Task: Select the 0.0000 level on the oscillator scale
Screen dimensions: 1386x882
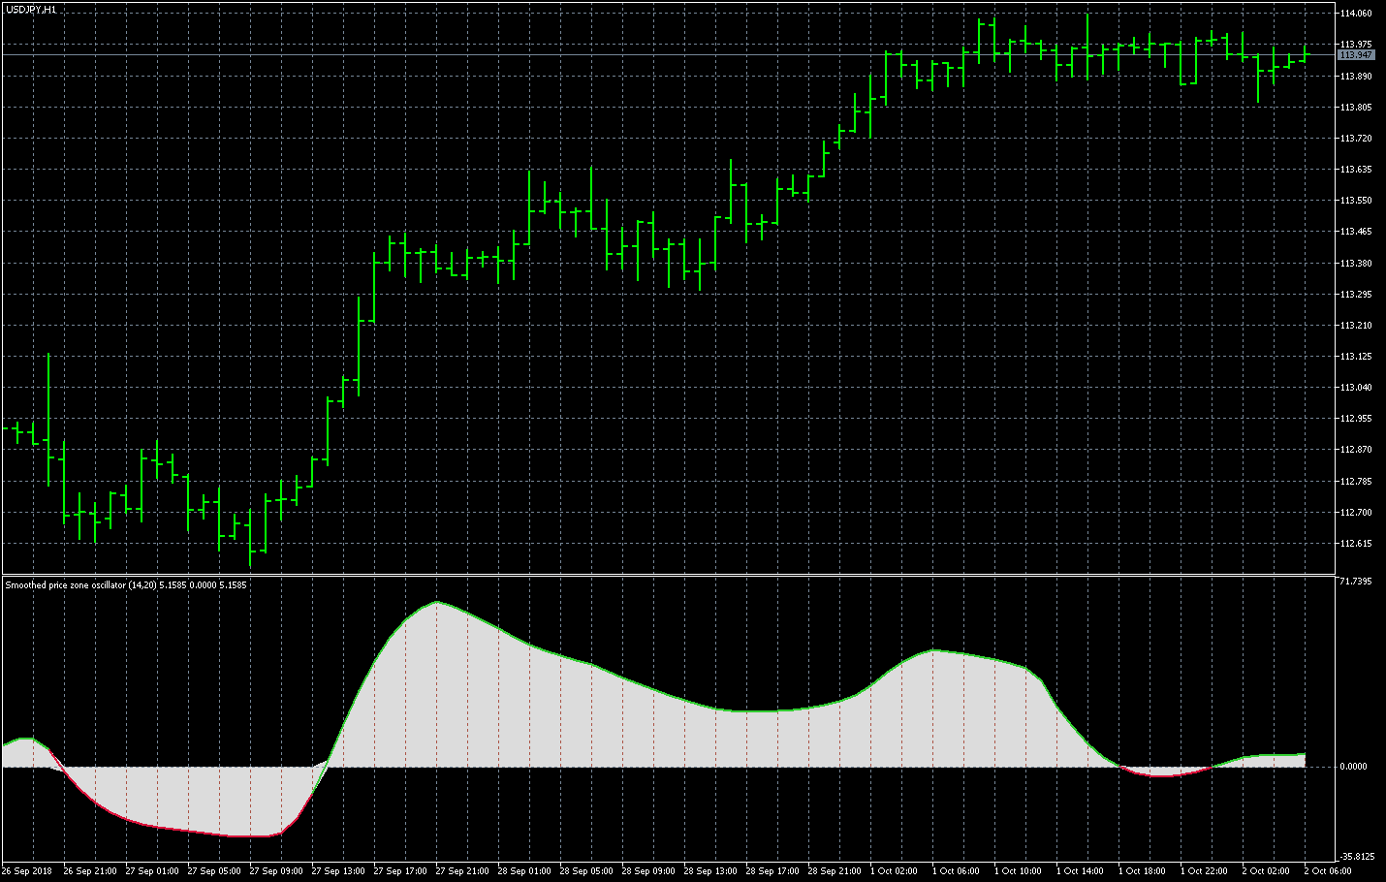Action: [x=1354, y=767]
